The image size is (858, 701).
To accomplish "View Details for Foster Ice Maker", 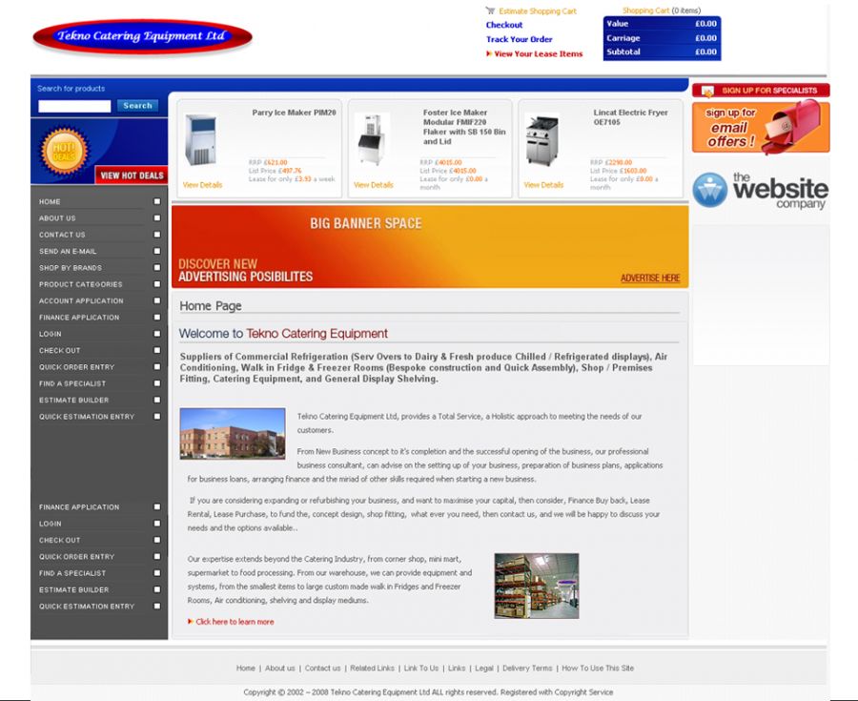I will 373,185.
